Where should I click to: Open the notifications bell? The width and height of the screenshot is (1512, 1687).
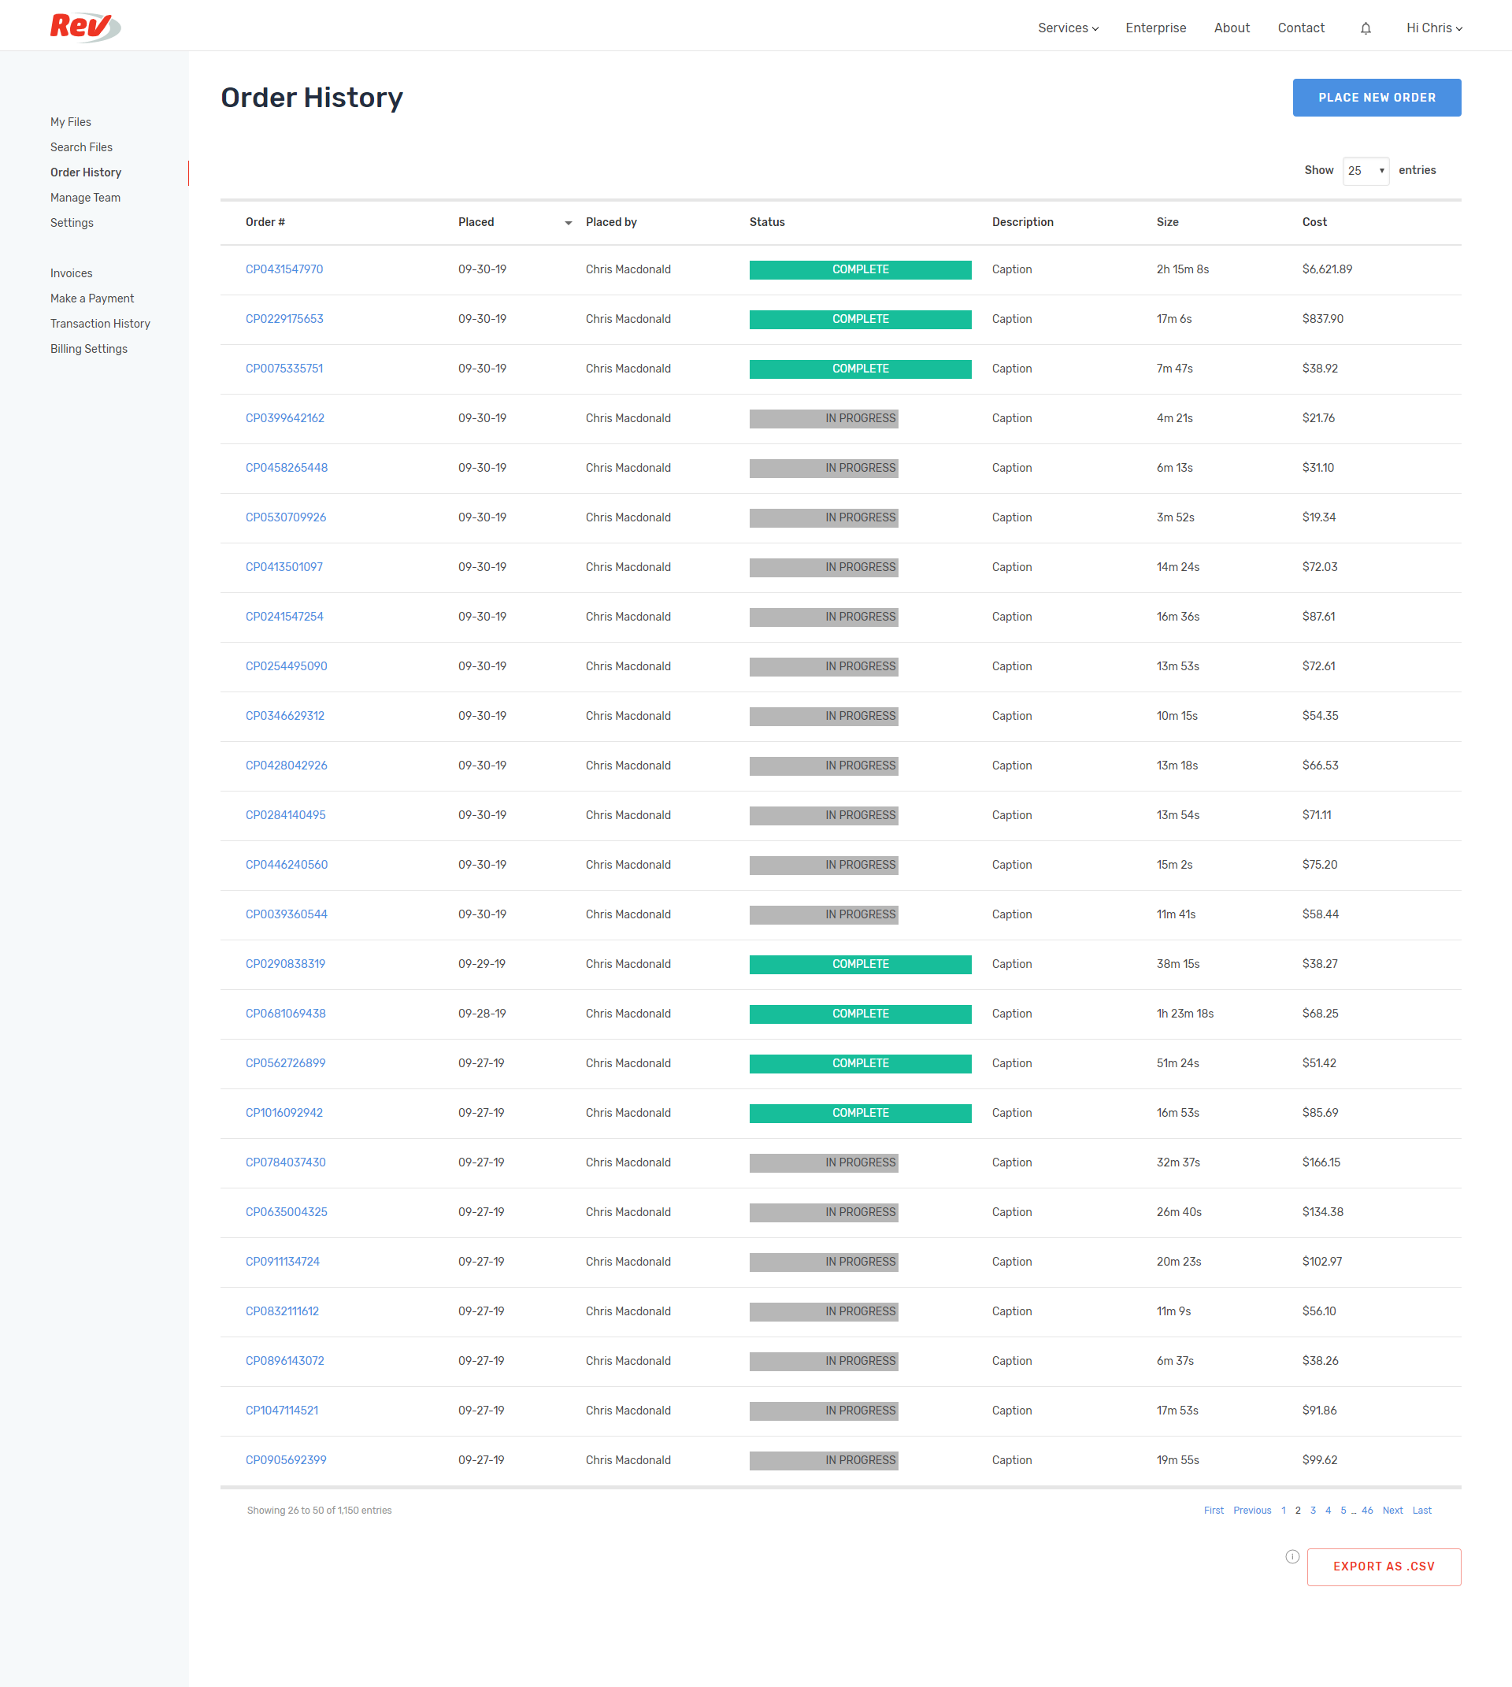[1365, 28]
